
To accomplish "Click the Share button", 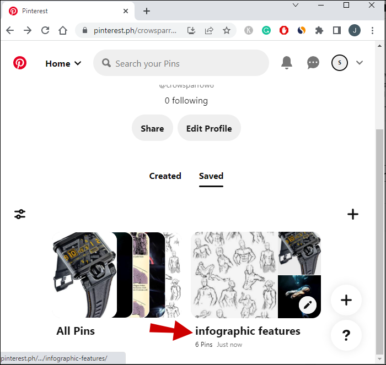I will pos(152,128).
